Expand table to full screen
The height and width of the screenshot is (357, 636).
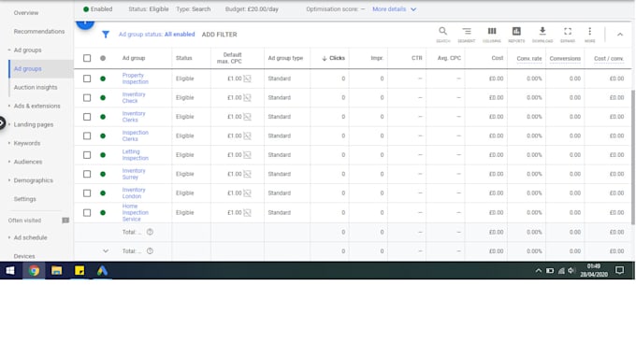click(x=568, y=34)
